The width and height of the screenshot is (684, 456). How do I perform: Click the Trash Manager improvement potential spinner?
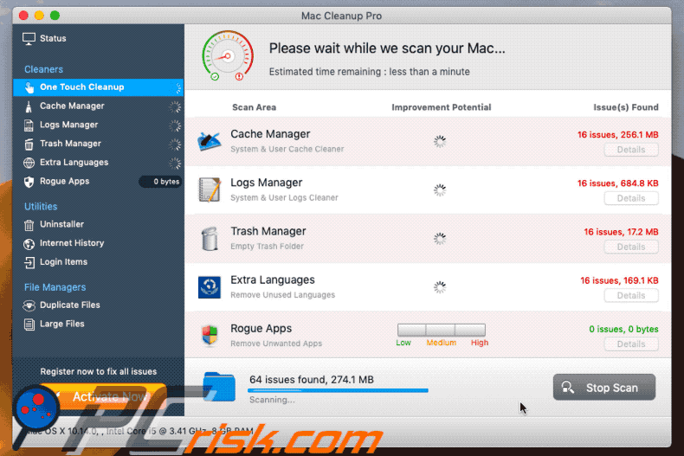440,239
